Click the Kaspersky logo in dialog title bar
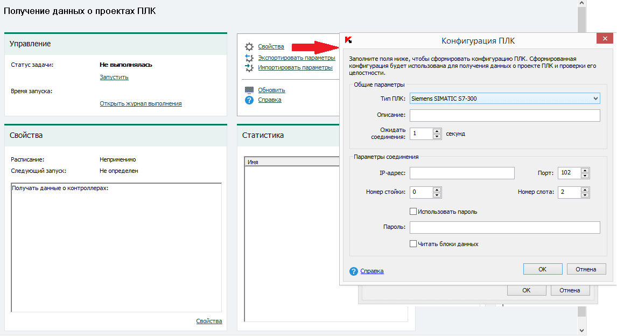 (x=348, y=40)
